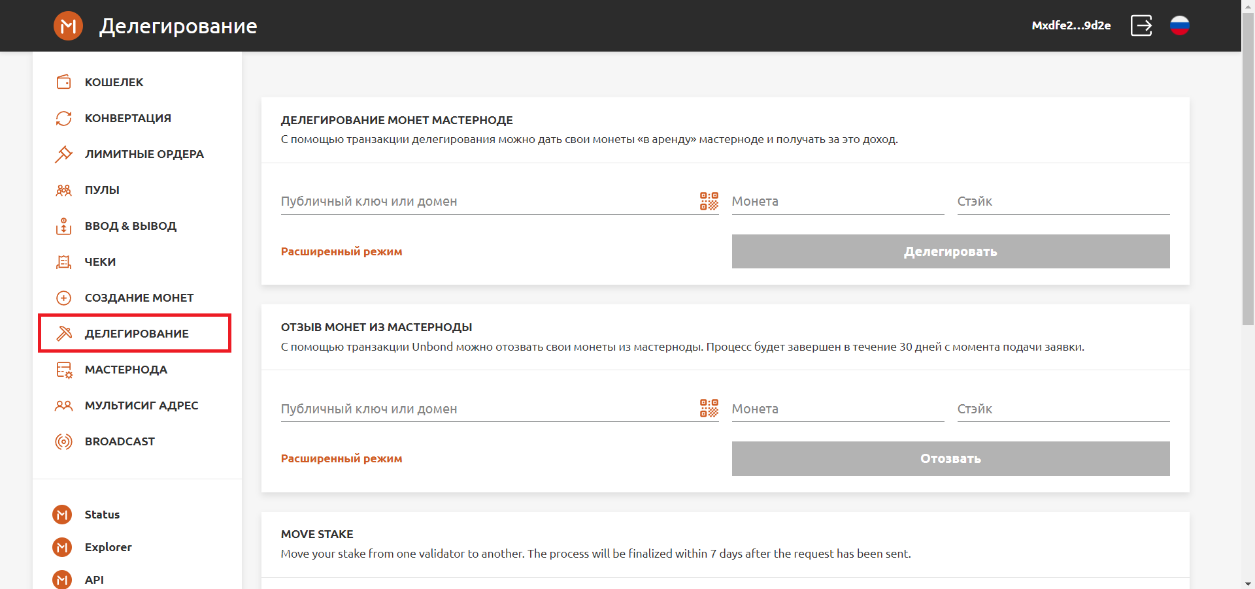The image size is (1255, 589).
Task: Scan QR code in unbond form
Action: pyautogui.click(x=709, y=409)
